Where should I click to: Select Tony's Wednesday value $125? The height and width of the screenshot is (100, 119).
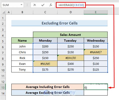click(x=96, y=70)
